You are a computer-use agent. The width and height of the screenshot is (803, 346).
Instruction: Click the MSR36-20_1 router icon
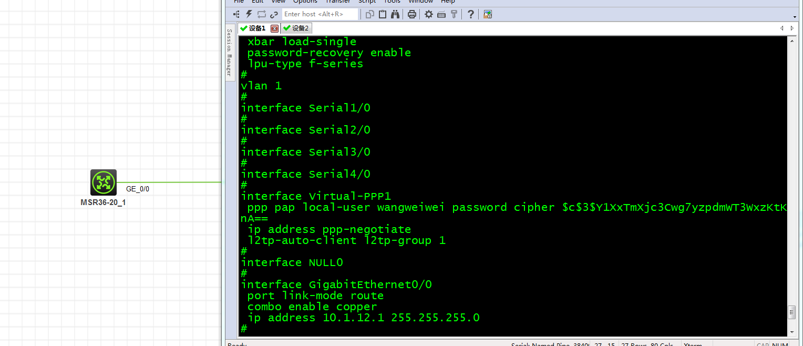click(x=104, y=182)
